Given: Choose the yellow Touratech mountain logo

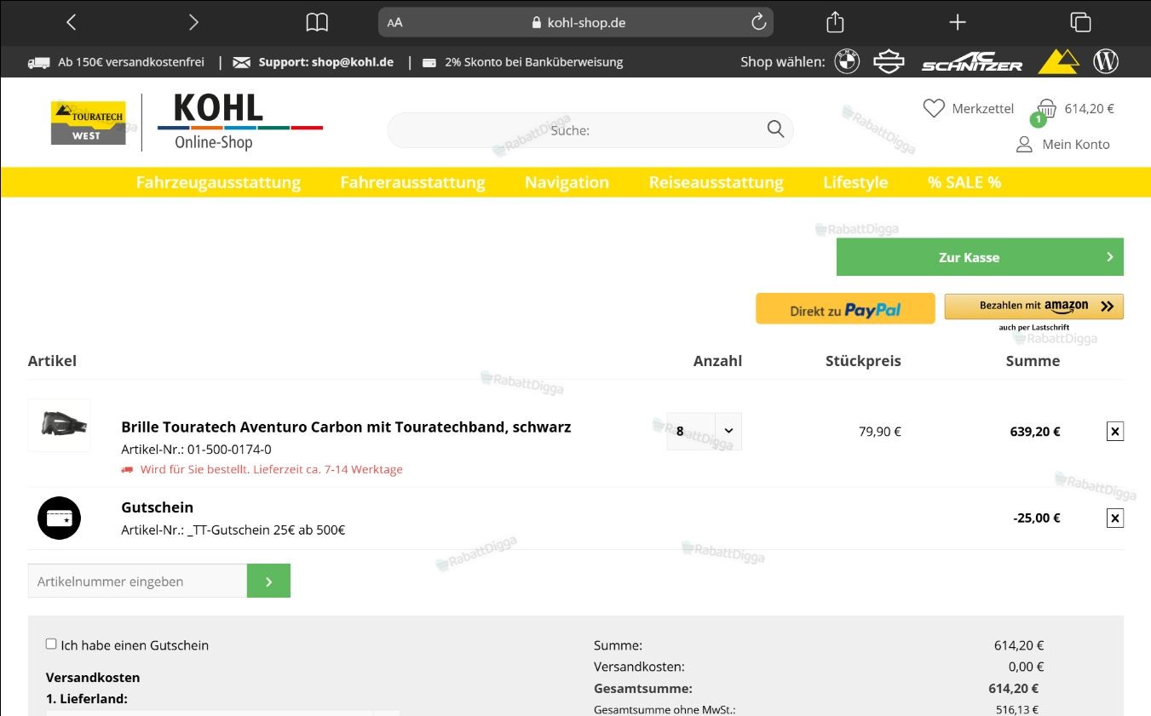Looking at the screenshot, I should click(x=1058, y=61).
